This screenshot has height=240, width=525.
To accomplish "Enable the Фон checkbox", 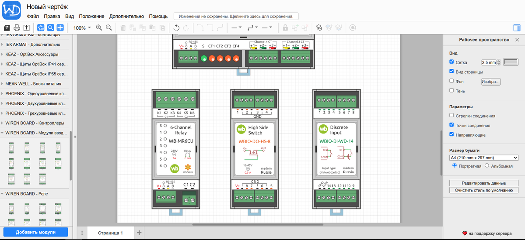I will [x=452, y=81].
